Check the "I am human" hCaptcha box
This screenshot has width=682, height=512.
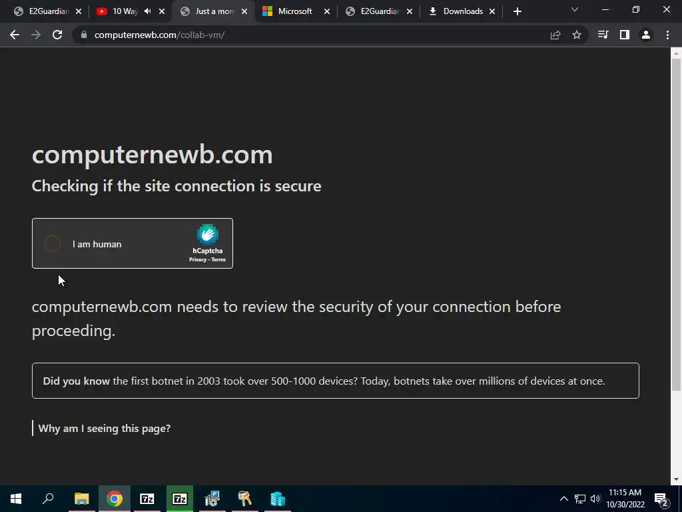point(53,243)
